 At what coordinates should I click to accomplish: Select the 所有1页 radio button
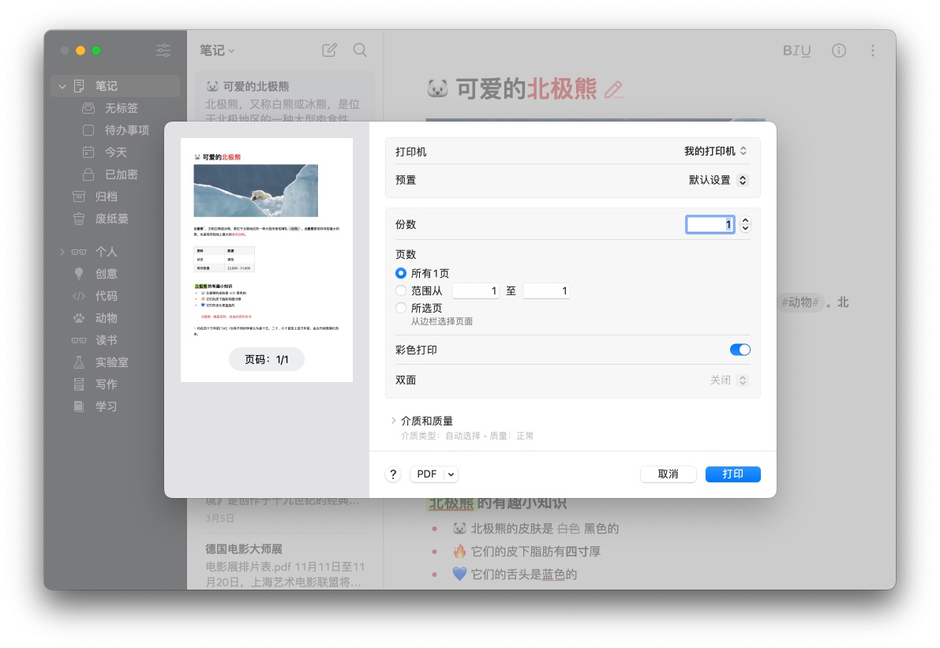tap(400, 273)
